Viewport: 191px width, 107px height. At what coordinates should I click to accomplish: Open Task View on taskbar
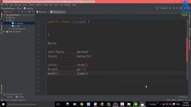click(58, 104)
